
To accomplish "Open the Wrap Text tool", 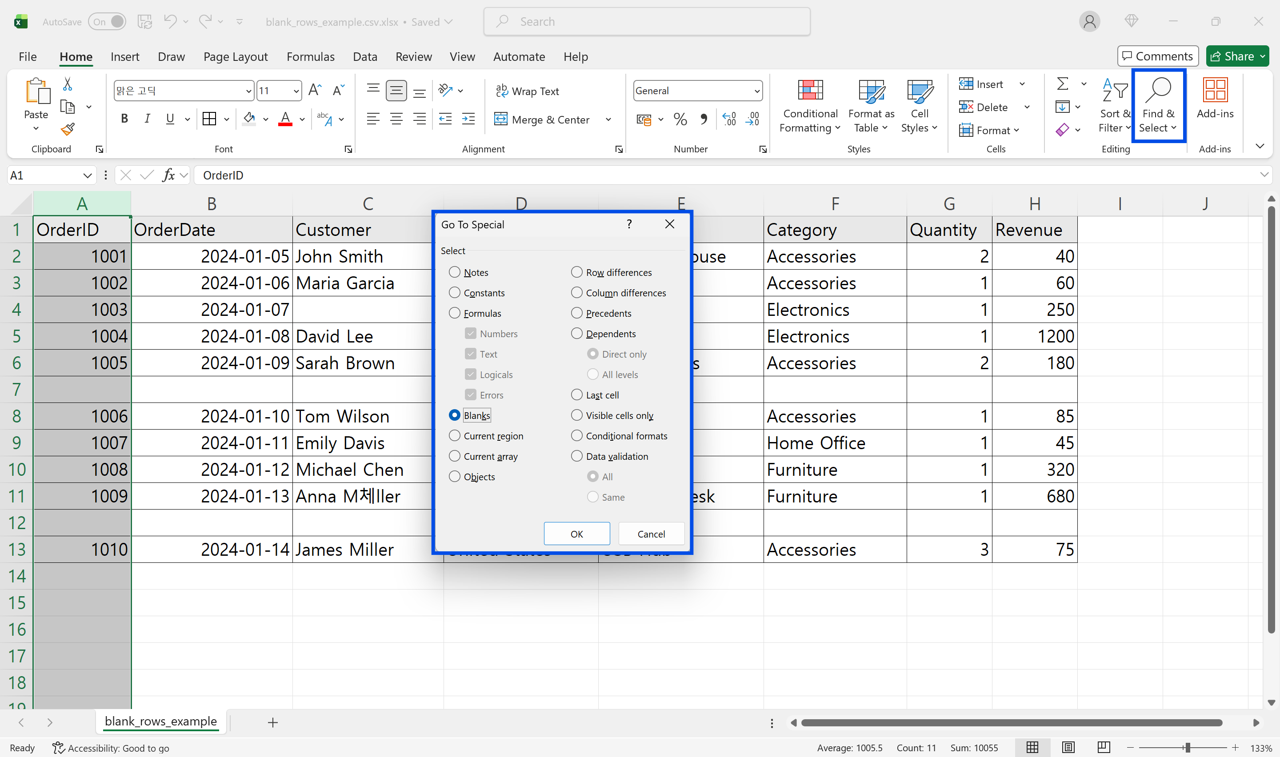I will click(528, 91).
